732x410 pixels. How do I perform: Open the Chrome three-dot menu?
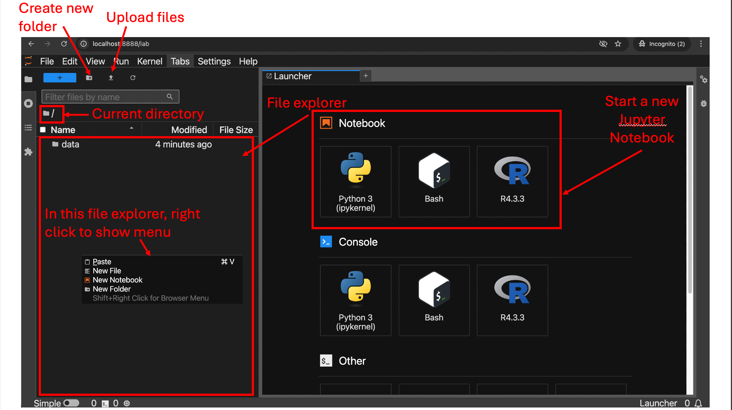tap(701, 44)
